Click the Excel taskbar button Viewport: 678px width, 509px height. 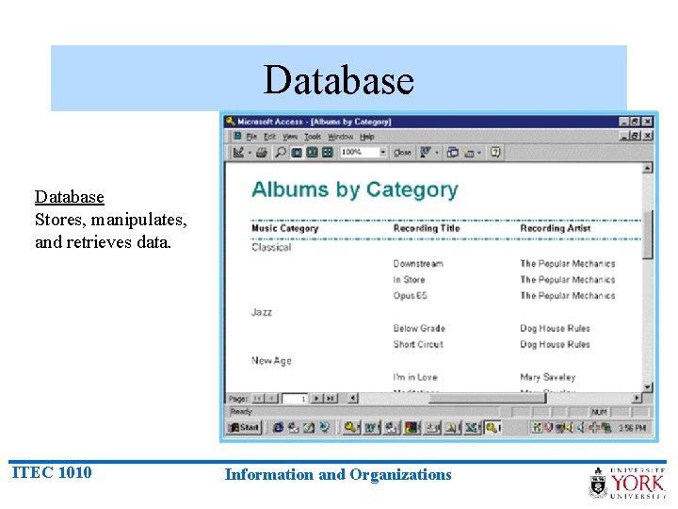tap(472, 428)
